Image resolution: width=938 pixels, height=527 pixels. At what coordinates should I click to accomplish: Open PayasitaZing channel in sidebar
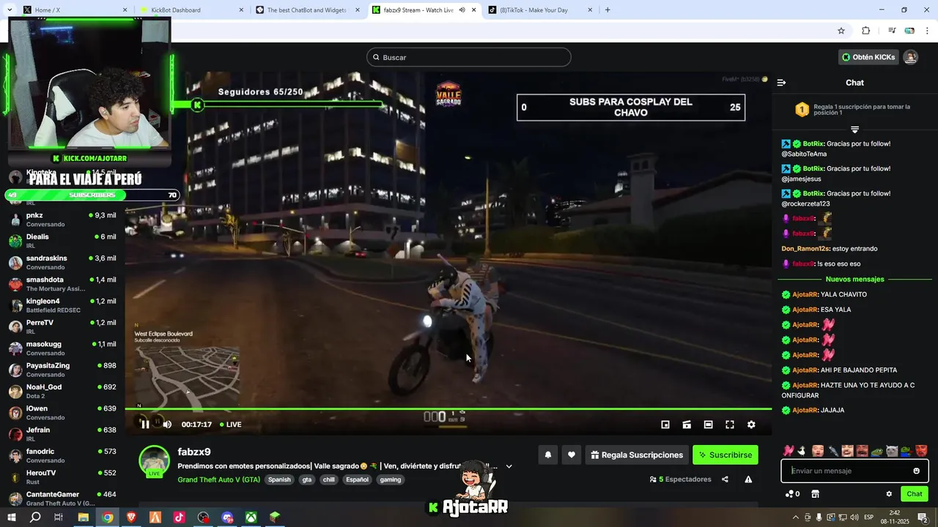pyautogui.click(x=62, y=370)
